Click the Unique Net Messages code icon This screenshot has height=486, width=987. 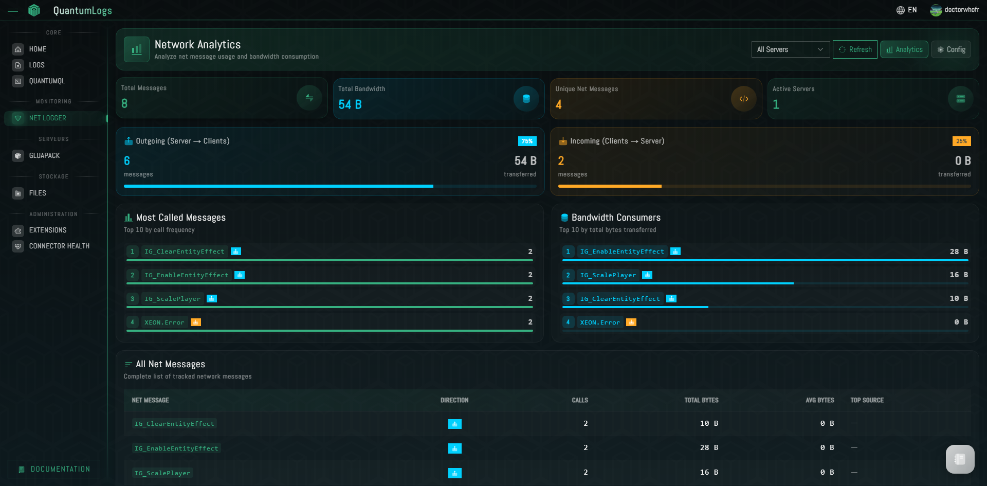(x=744, y=99)
